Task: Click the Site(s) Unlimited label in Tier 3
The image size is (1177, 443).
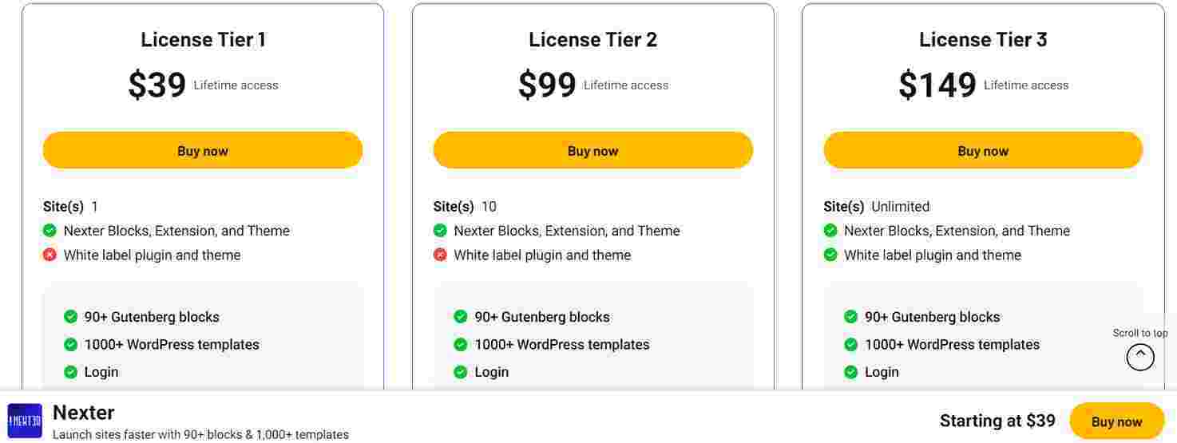Action: tap(876, 207)
